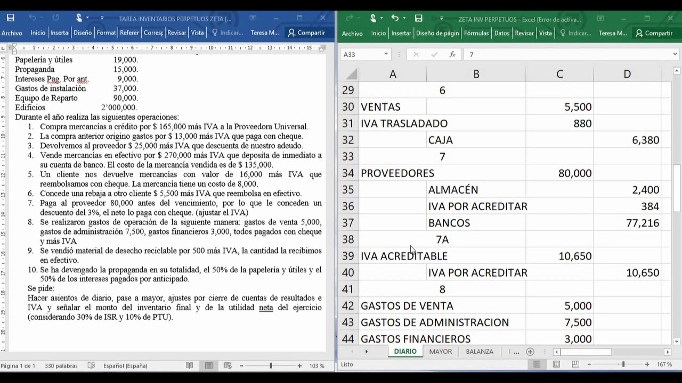Click the Insert Function fx icon
This screenshot has width=682, height=383.
click(x=452, y=54)
